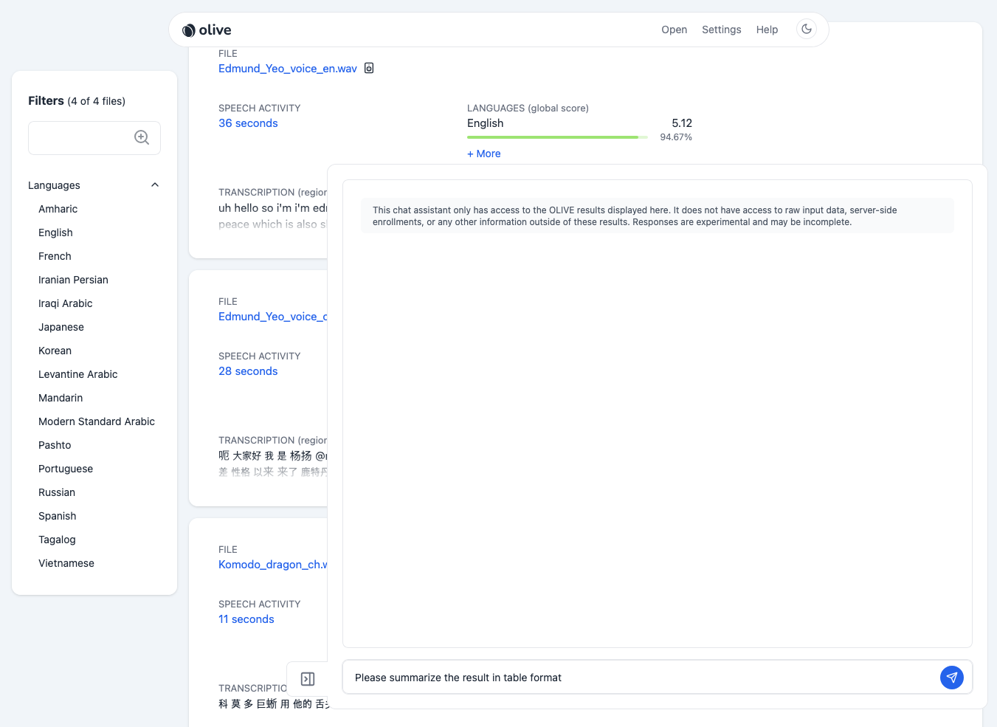This screenshot has width=997, height=727.
Task: Select English language filter
Action: pyautogui.click(x=55, y=232)
